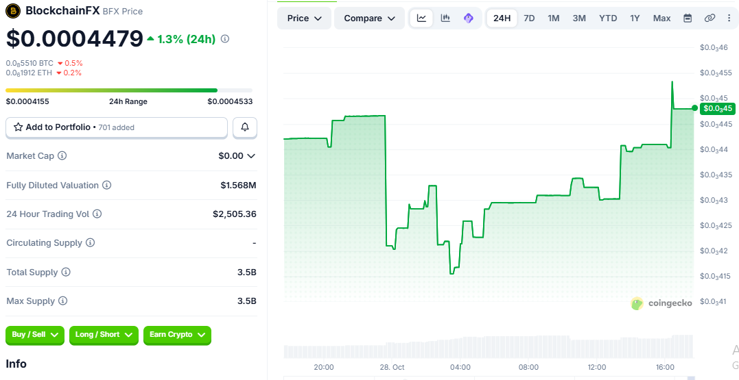Switch to candlestick chart view
This screenshot has width=739, height=380.
click(x=445, y=18)
